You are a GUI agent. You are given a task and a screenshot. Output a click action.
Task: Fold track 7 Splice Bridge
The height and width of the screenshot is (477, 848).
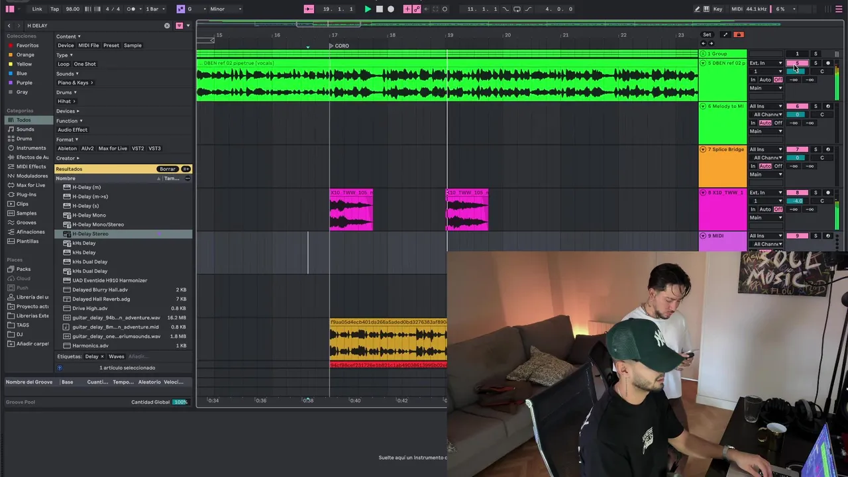pyautogui.click(x=703, y=149)
